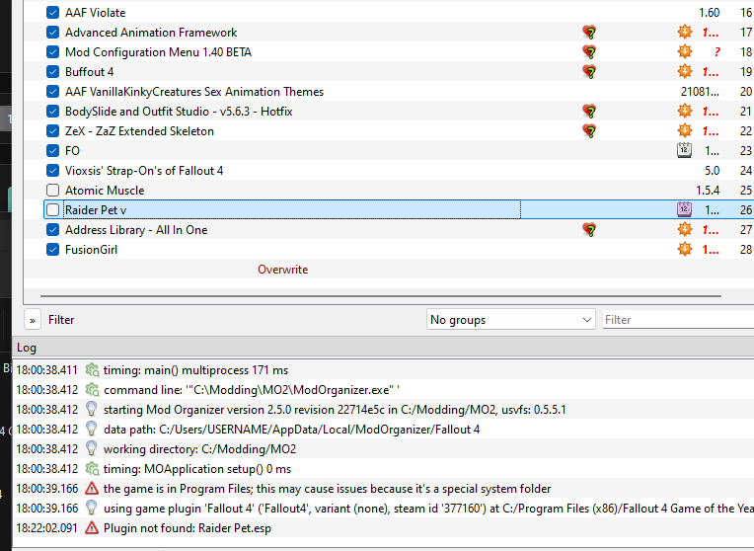754x551 pixels.
Task: Select Vioxsis' Strap-On's of Fallout 4 name
Action: 144,171
